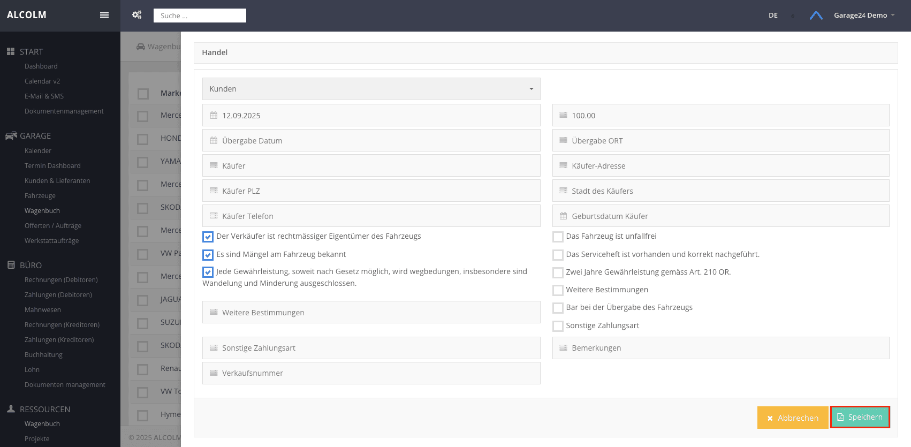Viewport: 911px width, 447px height.
Task: Click the RESSOURCEN person icon in sidebar
Action: click(x=11, y=409)
